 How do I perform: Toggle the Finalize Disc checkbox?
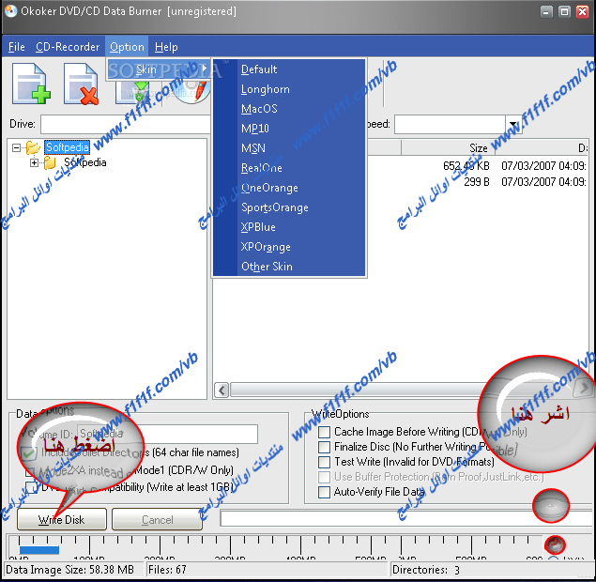pyautogui.click(x=324, y=448)
